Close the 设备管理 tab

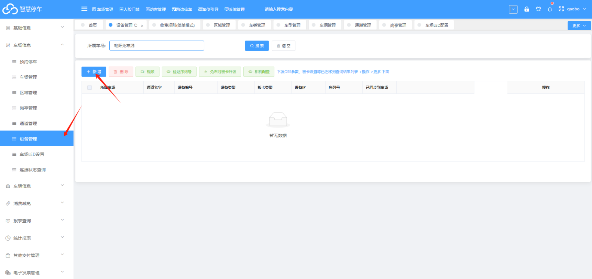[x=142, y=26]
